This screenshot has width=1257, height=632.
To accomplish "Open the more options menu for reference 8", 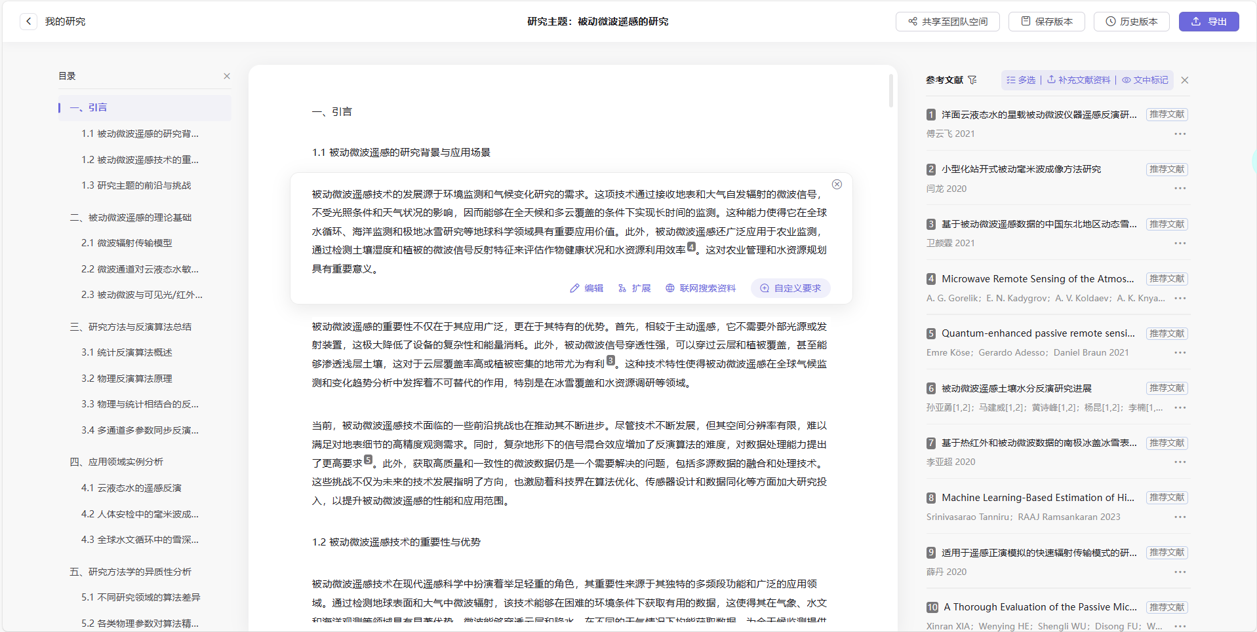I will pos(1180,517).
